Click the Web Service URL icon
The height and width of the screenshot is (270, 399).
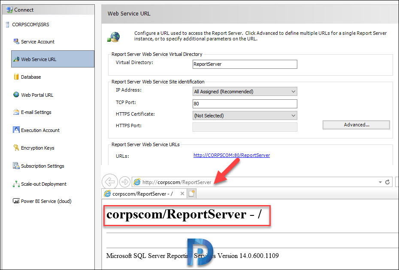(x=16, y=59)
